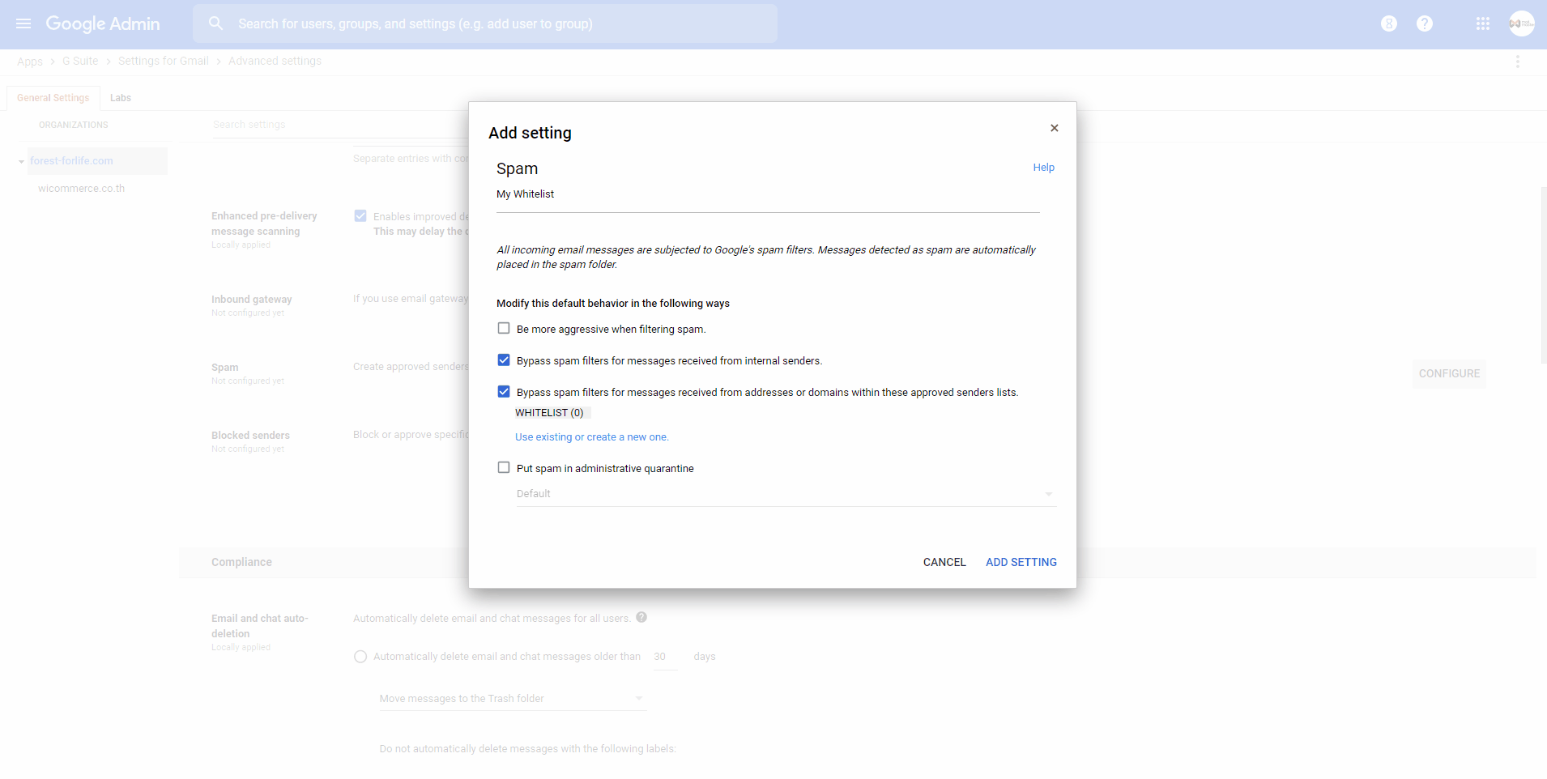Viewport: 1547px width, 779px height.
Task: Click the Cancel button in dialog
Action: [x=944, y=562]
